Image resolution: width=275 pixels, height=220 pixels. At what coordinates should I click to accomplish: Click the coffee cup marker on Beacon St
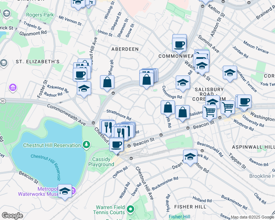click(117, 144)
